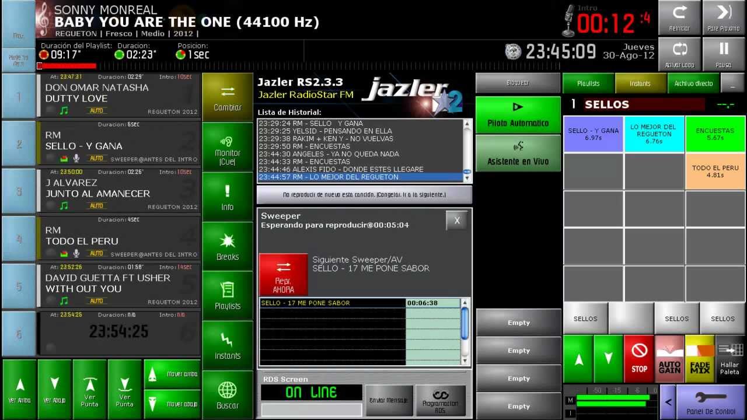Open Monitor Cue
The height and width of the screenshot is (420, 747).
pyautogui.click(x=228, y=147)
